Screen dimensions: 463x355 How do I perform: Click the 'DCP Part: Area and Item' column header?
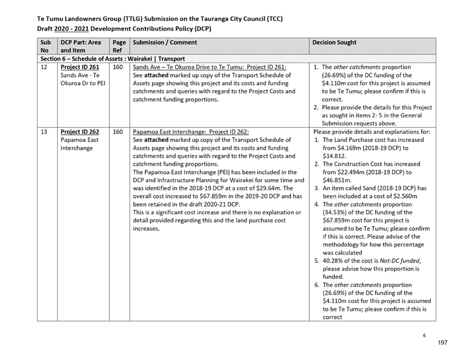[83, 47]
